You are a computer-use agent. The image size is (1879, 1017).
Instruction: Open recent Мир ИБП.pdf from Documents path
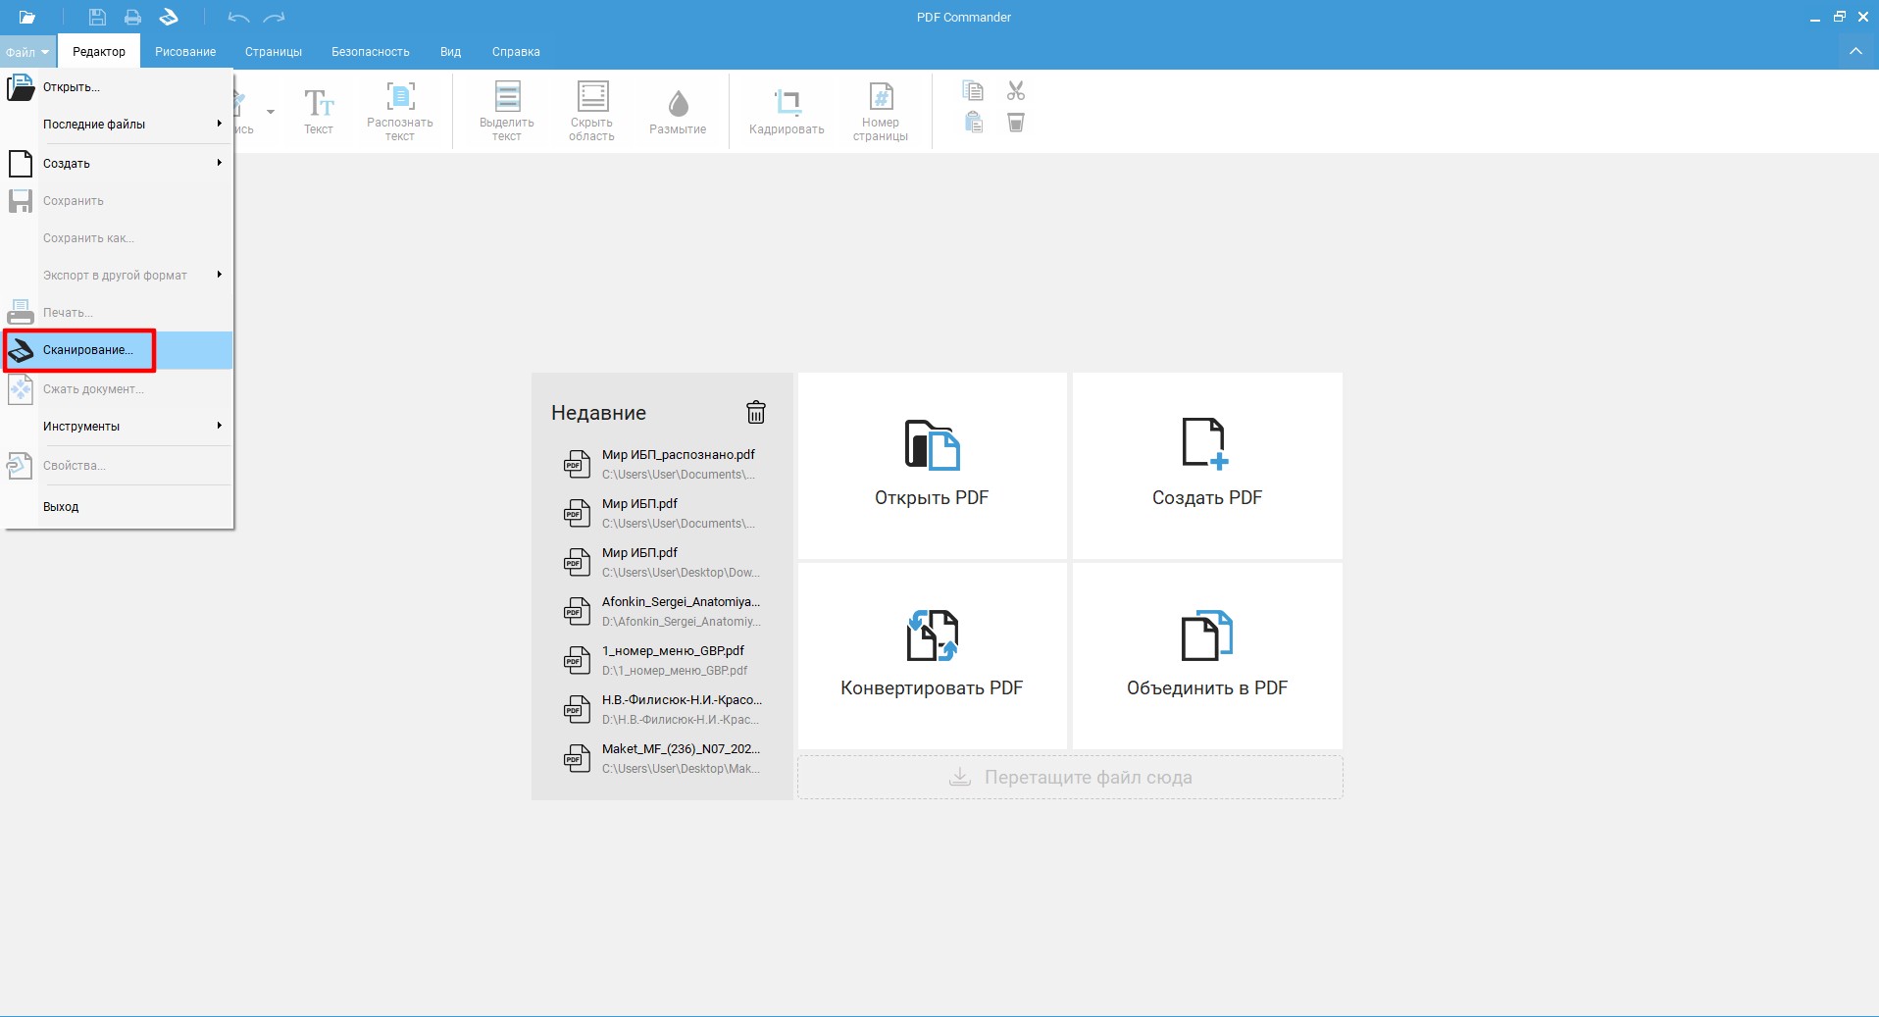point(662,513)
